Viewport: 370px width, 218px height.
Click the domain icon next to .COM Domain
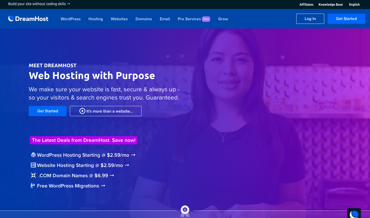click(33, 175)
